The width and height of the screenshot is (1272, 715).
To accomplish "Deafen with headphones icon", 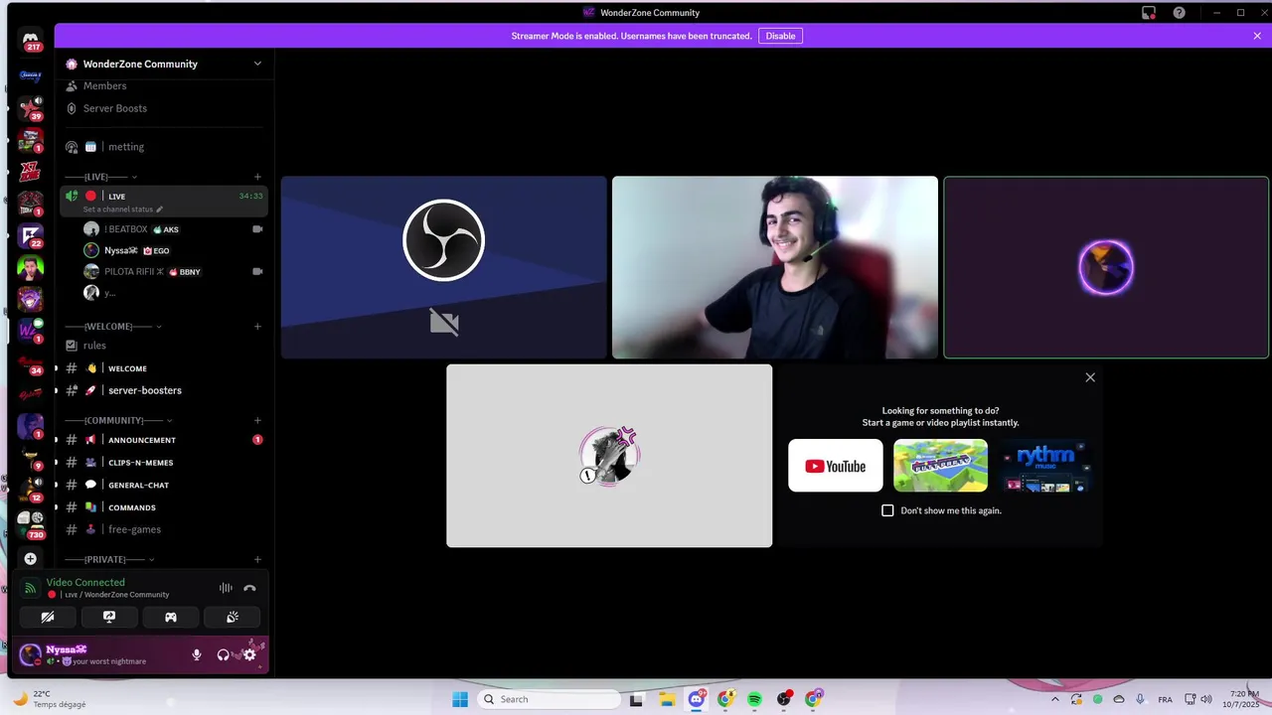I will [223, 654].
